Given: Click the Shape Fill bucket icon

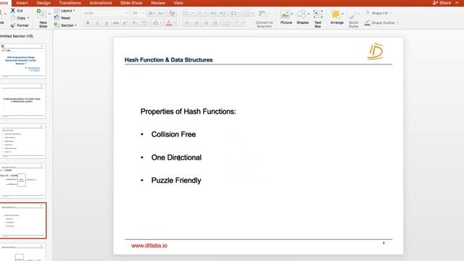Looking at the screenshot, I should [x=368, y=13].
